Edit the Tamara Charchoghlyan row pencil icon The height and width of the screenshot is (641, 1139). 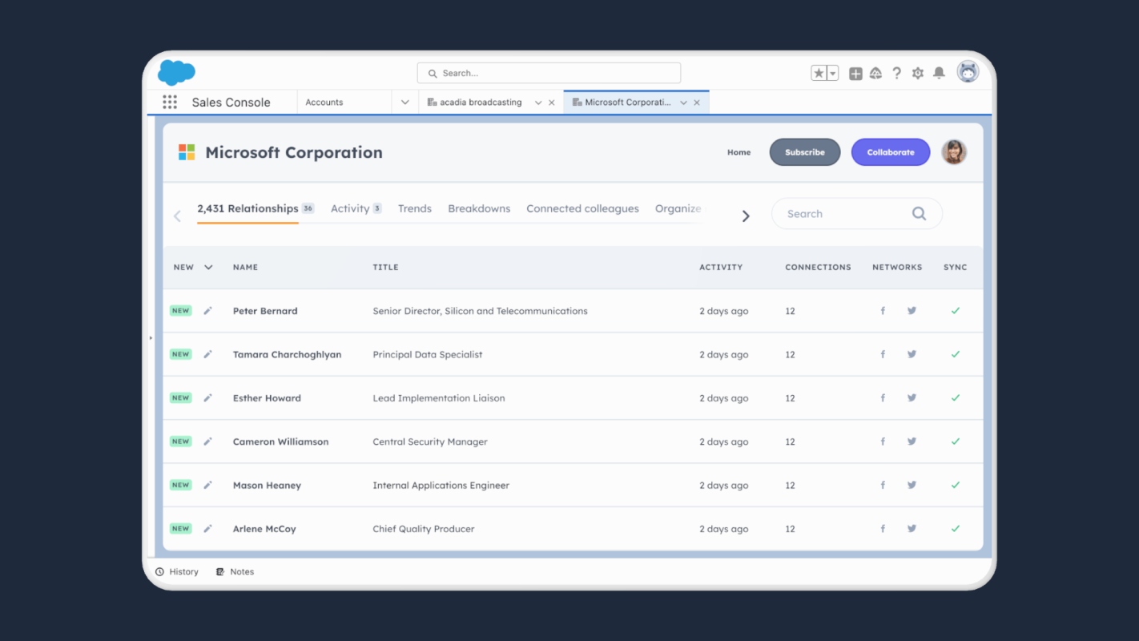[x=207, y=354]
